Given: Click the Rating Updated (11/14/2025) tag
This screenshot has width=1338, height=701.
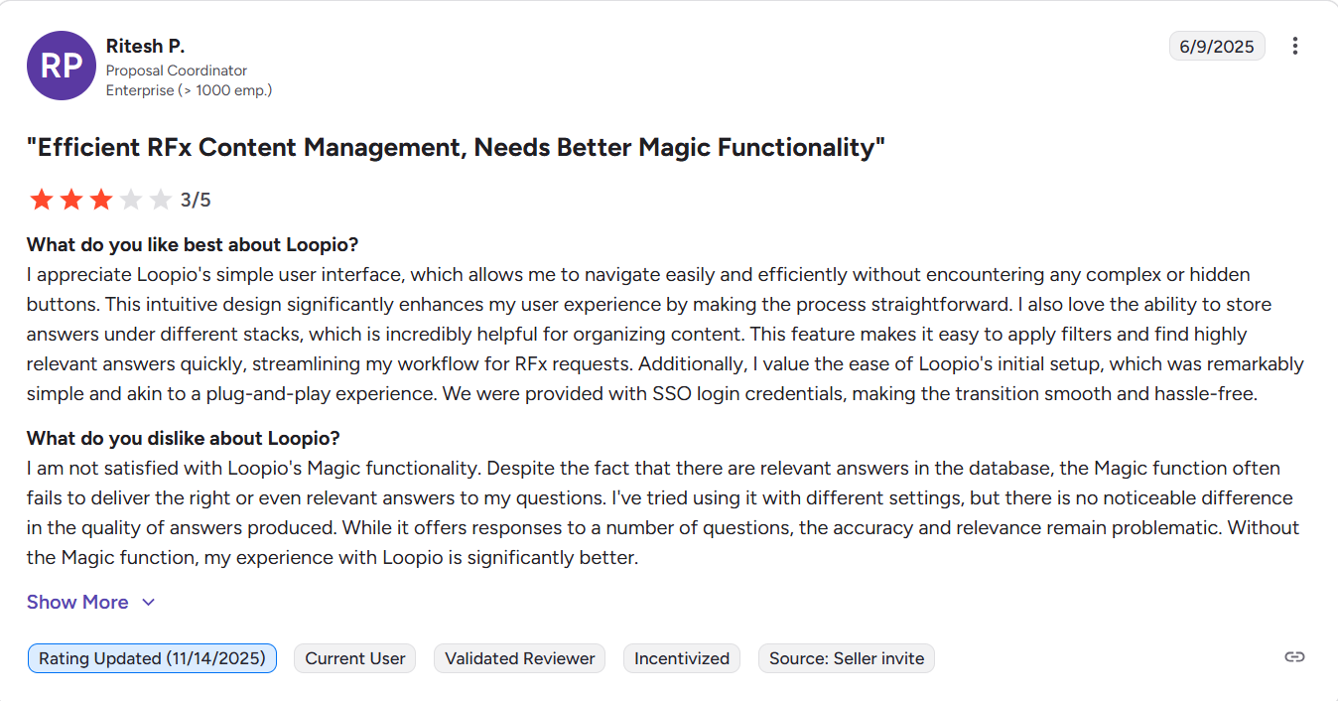Looking at the screenshot, I should tap(152, 658).
